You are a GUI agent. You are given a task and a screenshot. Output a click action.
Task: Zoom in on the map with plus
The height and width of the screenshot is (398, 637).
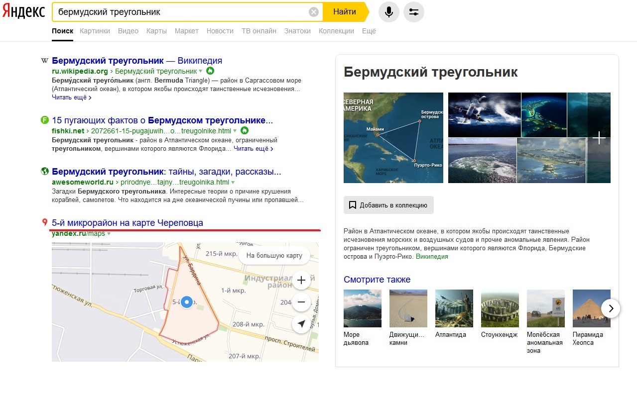[301, 281]
